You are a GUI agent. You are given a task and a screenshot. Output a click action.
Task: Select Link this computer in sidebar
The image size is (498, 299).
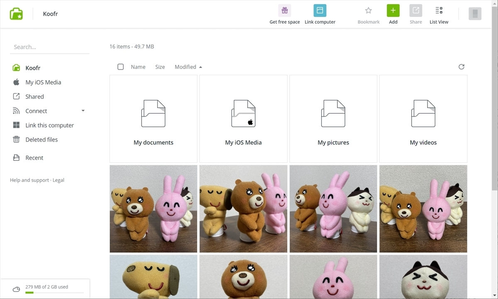point(50,125)
